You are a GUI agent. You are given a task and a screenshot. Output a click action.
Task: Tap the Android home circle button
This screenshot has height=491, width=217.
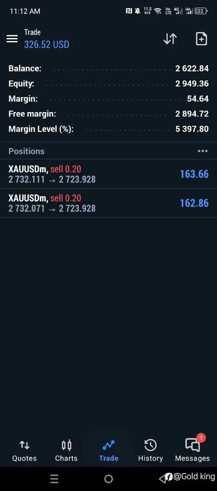tap(109, 479)
